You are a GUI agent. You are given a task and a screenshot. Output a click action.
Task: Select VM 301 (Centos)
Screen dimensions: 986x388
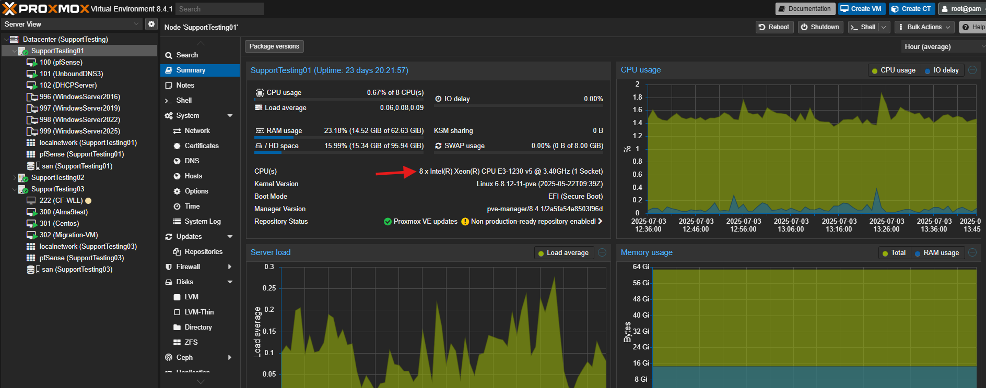point(59,223)
